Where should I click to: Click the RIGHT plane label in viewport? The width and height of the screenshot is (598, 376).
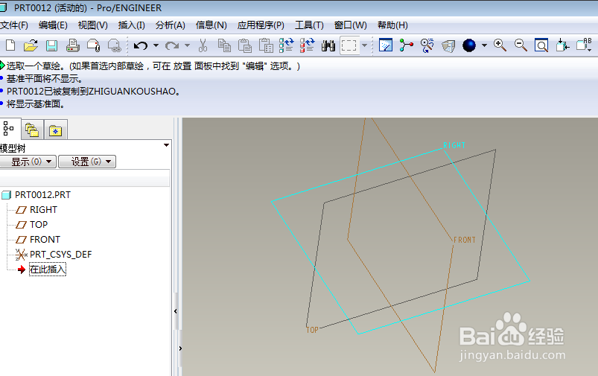[454, 145]
